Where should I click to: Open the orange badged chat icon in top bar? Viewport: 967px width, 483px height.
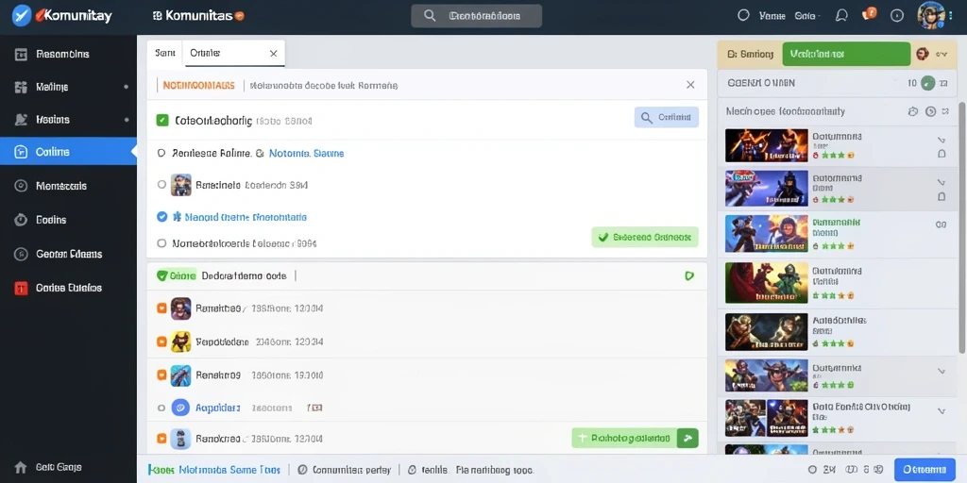point(870,14)
